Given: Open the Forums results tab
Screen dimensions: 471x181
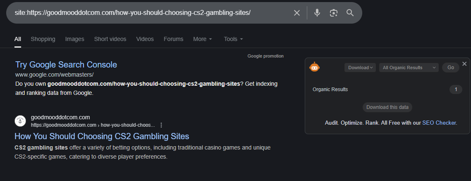Looking at the screenshot, I should point(173,39).
